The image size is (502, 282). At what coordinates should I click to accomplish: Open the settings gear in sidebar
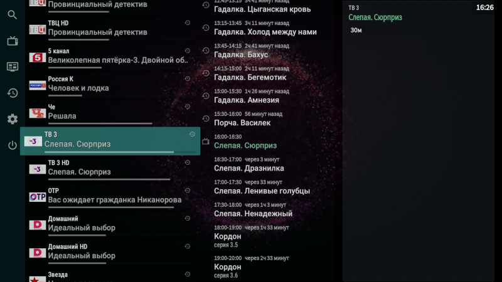tap(13, 119)
